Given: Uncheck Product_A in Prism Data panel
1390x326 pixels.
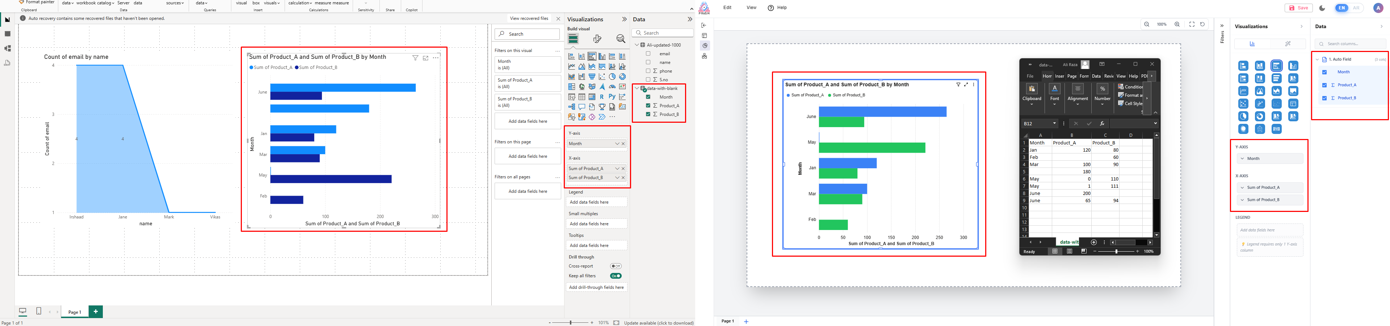Looking at the screenshot, I should (x=1324, y=85).
